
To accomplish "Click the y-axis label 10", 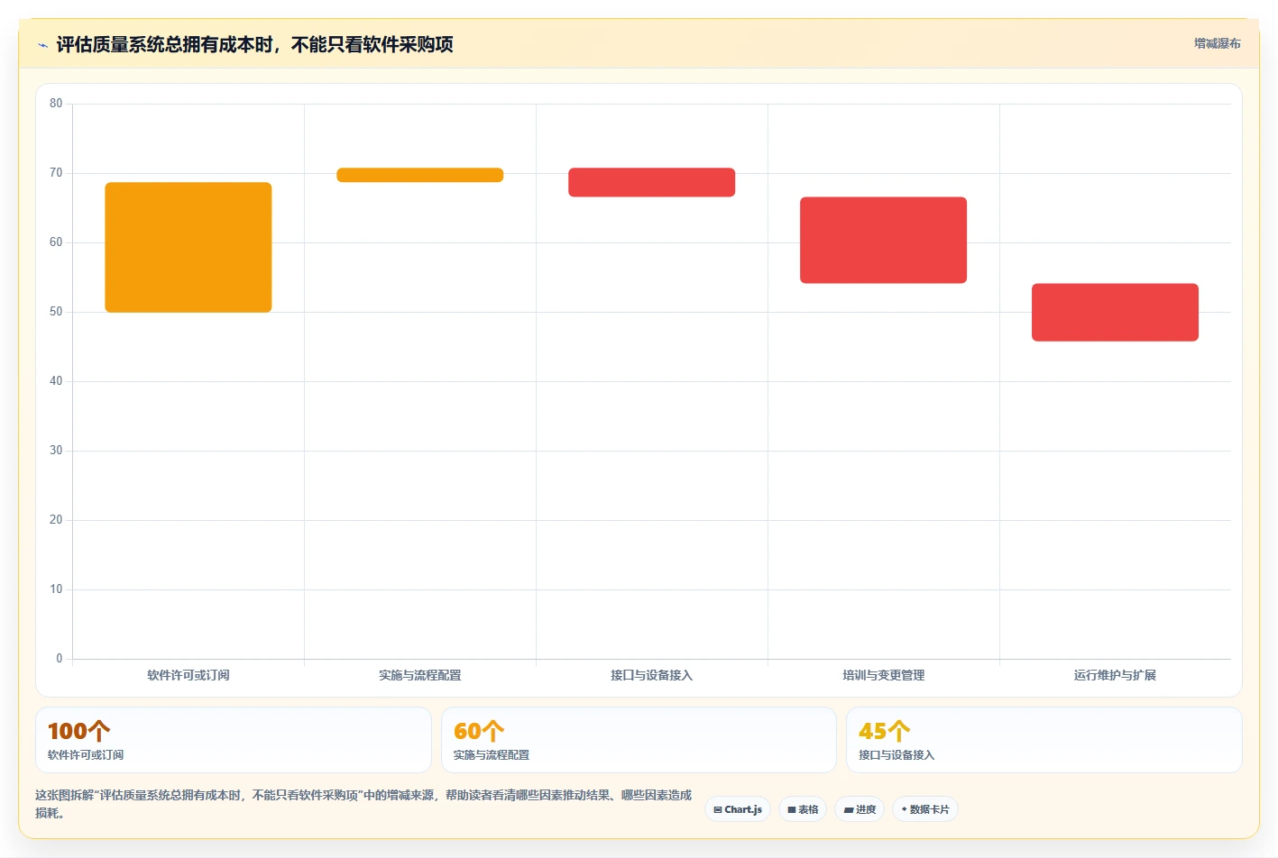I will click(x=56, y=589).
